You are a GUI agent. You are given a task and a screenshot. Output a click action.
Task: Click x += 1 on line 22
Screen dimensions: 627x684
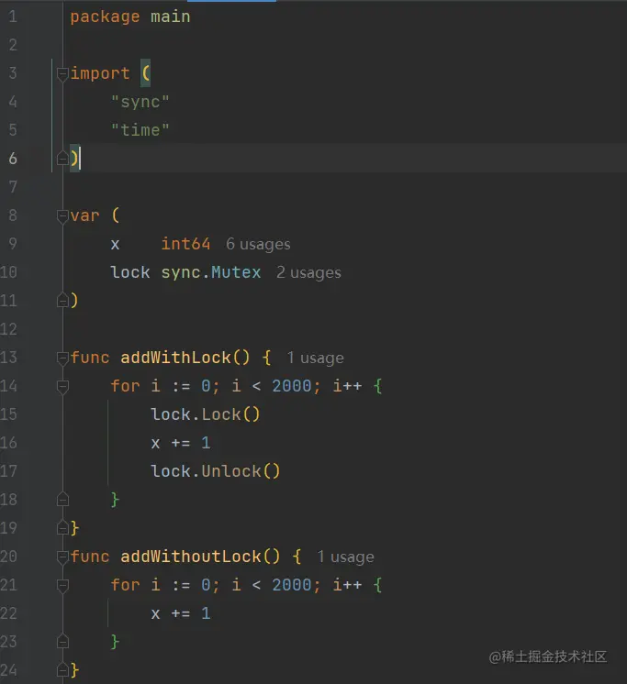[181, 613]
